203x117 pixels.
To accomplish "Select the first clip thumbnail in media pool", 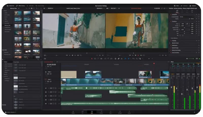I will click(x=18, y=13).
